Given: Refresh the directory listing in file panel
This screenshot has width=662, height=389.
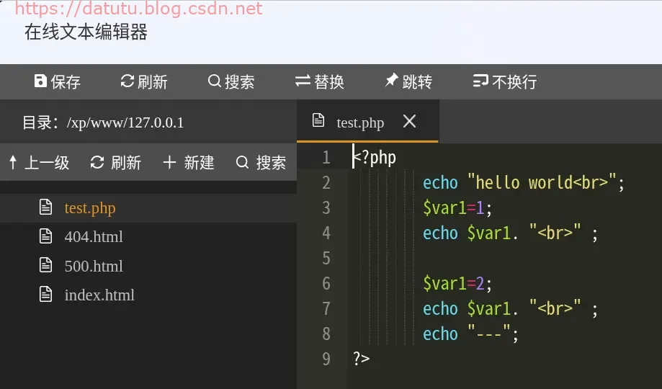Looking at the screenshot, I should pos(97,162).
